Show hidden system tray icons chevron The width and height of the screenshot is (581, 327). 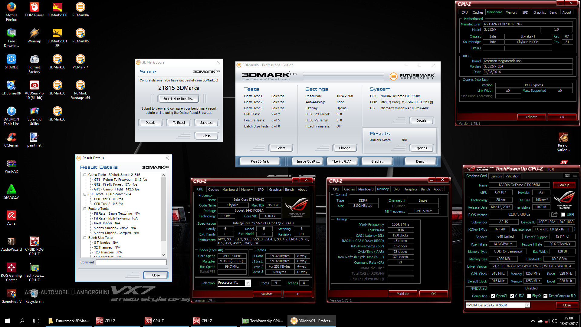[x=533, y=321]
